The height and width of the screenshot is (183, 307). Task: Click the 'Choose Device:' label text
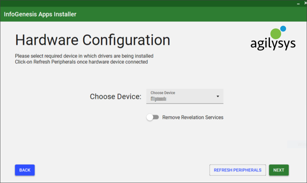[115, 96]
